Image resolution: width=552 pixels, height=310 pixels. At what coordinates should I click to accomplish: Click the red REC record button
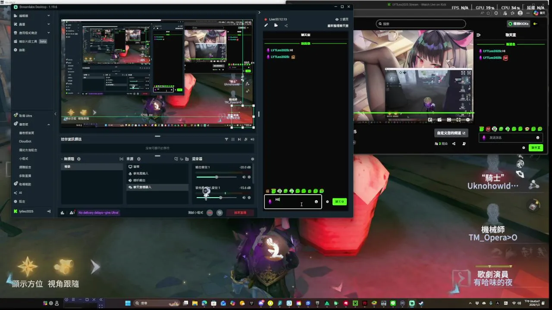pyautogui.click(x=210, y=213)
